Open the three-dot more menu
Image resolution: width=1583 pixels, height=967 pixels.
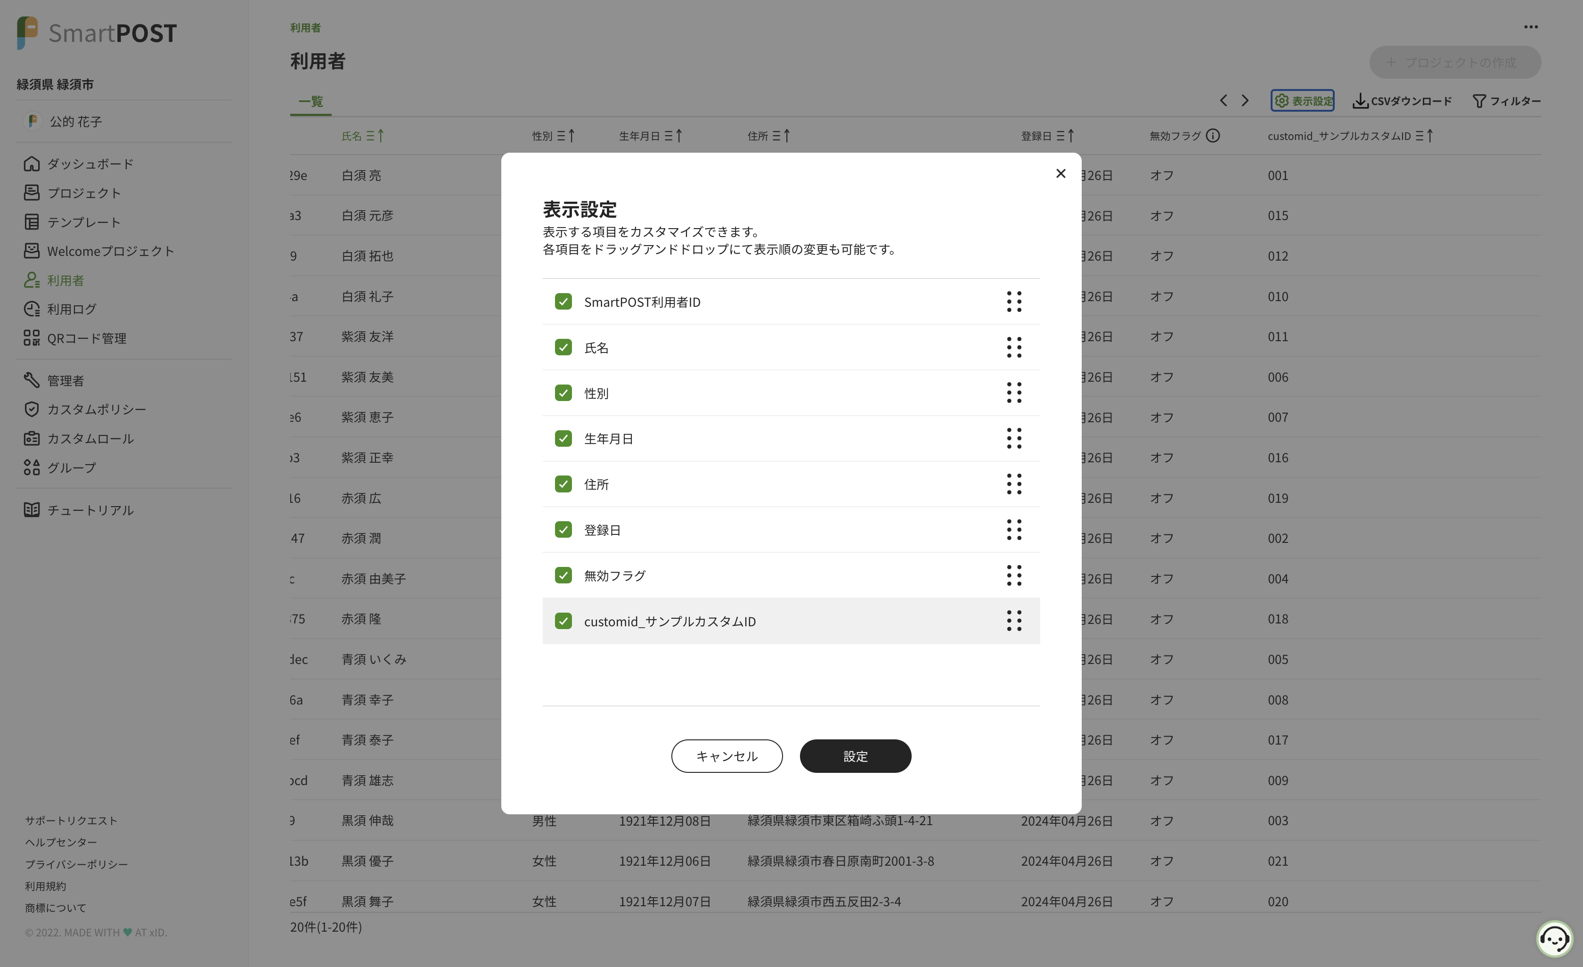(1531, 27)
